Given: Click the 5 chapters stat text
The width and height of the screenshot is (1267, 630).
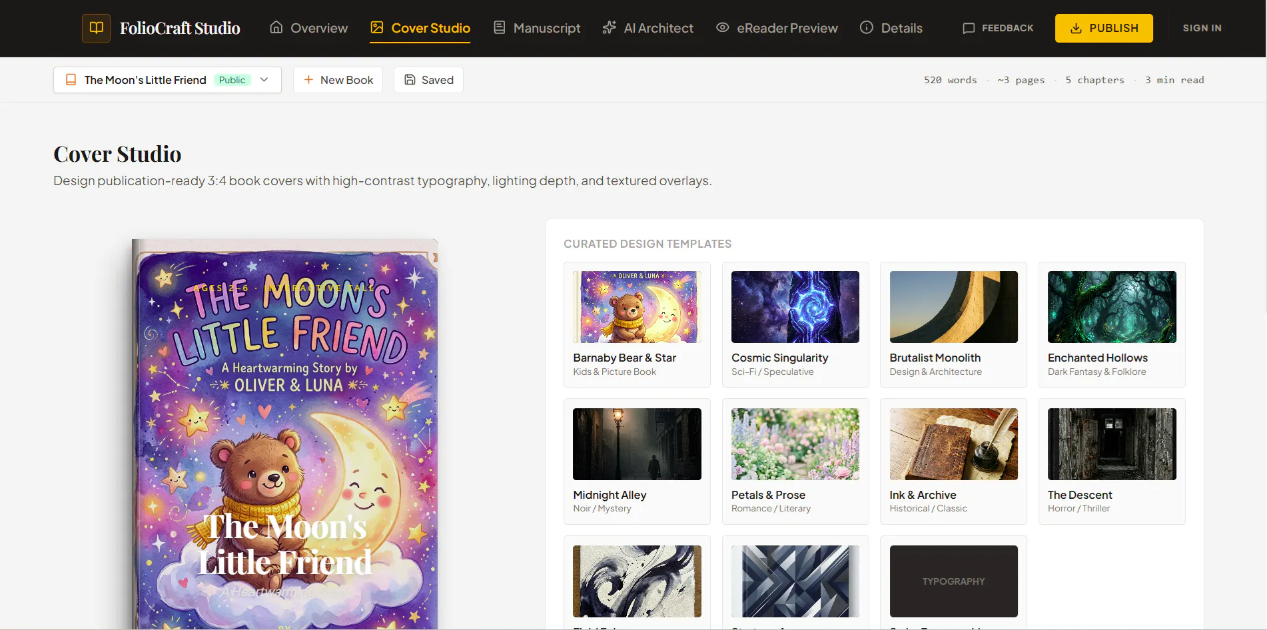Looking at the screenshot, I should point(1094,80).
